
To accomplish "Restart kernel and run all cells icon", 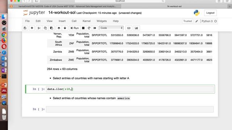I will pyautogui.click(x=95, y=28).
